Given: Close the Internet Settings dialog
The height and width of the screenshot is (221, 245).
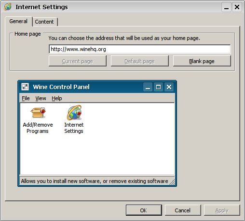Looking at the screenshot, I should coord(237,7).
